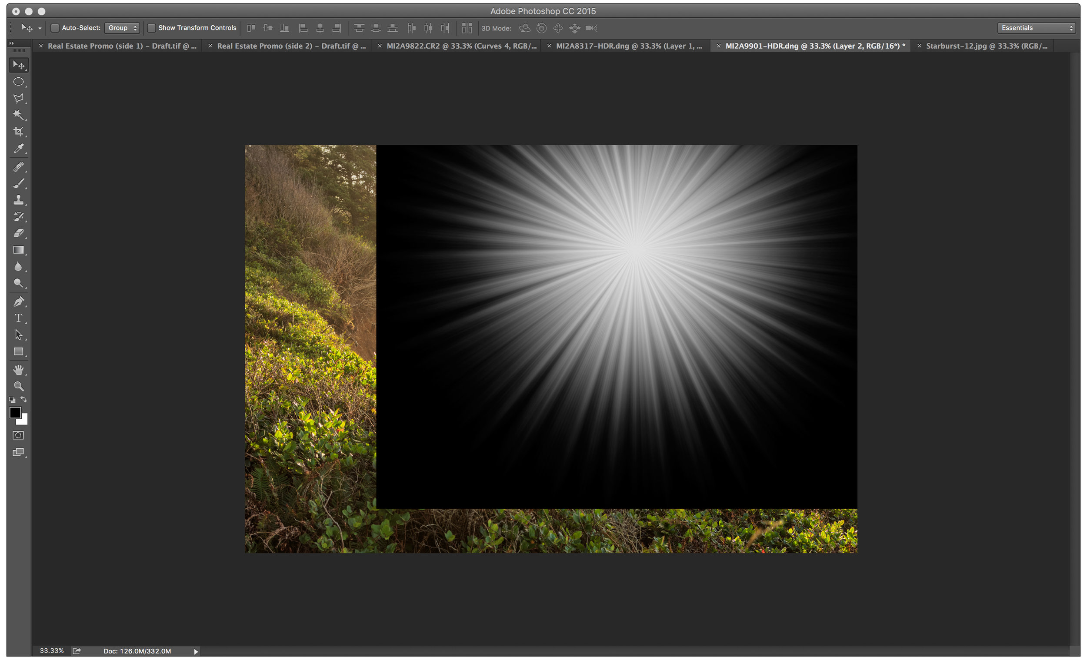
Task: Open the Essentials workspace dropdown
Action: coord(1036,28)
